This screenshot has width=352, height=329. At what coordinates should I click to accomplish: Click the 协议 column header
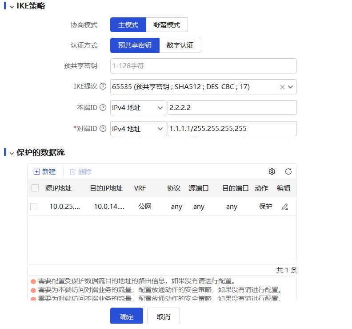tap(173, 188)
